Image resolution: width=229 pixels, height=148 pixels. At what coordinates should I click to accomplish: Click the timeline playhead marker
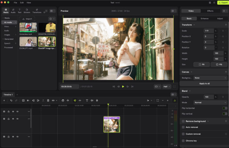pos(108,104)
